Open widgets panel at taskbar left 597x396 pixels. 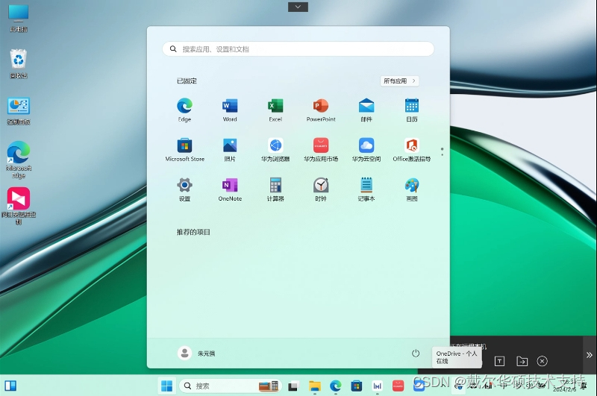point(10,386)
